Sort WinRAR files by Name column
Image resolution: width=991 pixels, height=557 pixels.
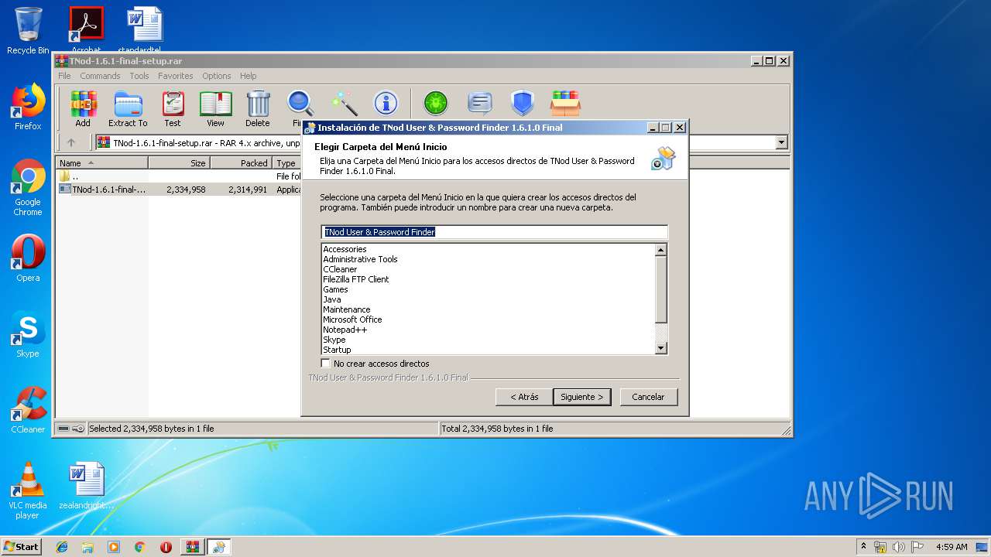(x=101, y=163)
